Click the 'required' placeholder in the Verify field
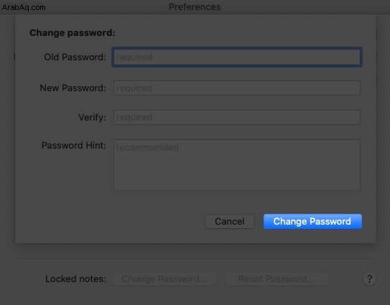This screenshot has height=305, width=390. tap(134, 117)
